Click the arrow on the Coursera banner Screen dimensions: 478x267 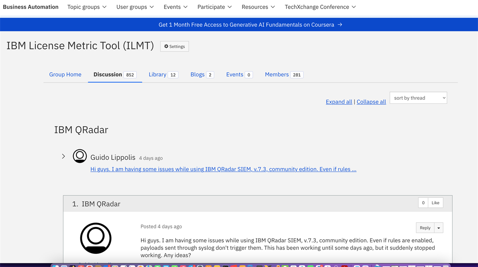[x=340, y=24]
